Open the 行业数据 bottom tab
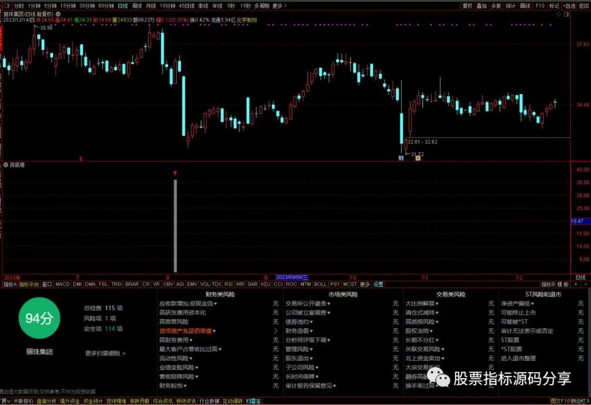The height and width of the screenshot is (405, 591). [209, 401]
